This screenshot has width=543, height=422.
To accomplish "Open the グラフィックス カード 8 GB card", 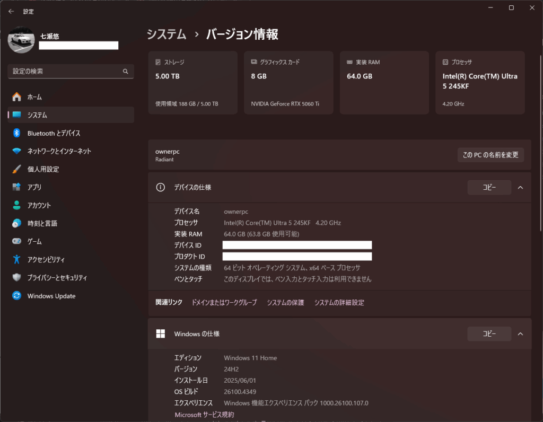I will pyautogui.click(x=288, y=83).
